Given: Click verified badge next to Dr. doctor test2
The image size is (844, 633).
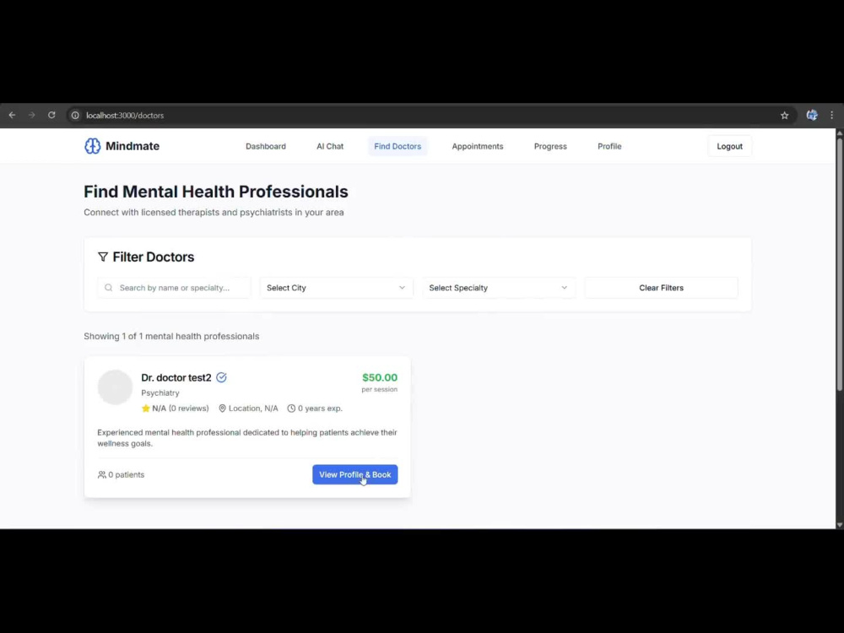Looking at the screenshot, I should 221,377.
